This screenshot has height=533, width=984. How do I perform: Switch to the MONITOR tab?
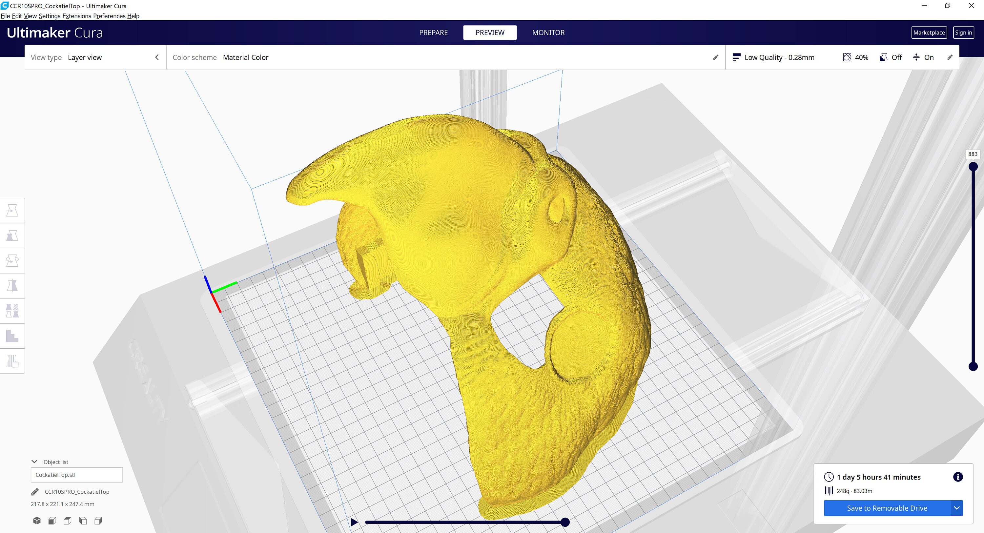click(x=548, y=32)
